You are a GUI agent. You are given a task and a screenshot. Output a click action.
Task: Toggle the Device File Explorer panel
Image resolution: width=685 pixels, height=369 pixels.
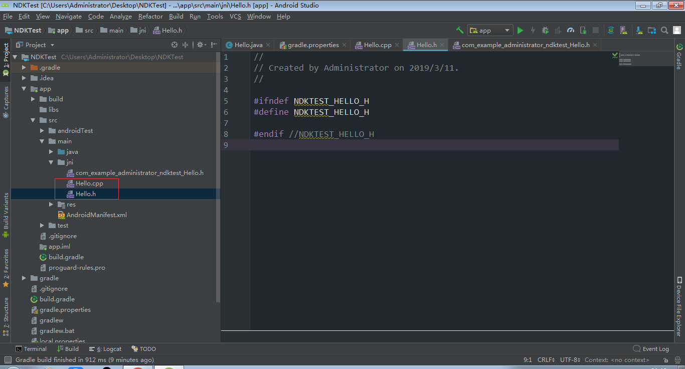[x=679, y=306]
